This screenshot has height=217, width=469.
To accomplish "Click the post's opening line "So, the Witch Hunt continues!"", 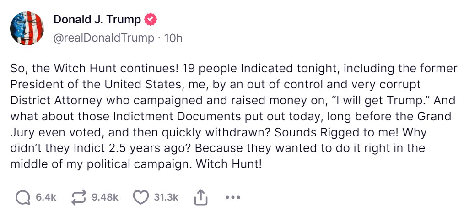I will (x=93, y=69).
